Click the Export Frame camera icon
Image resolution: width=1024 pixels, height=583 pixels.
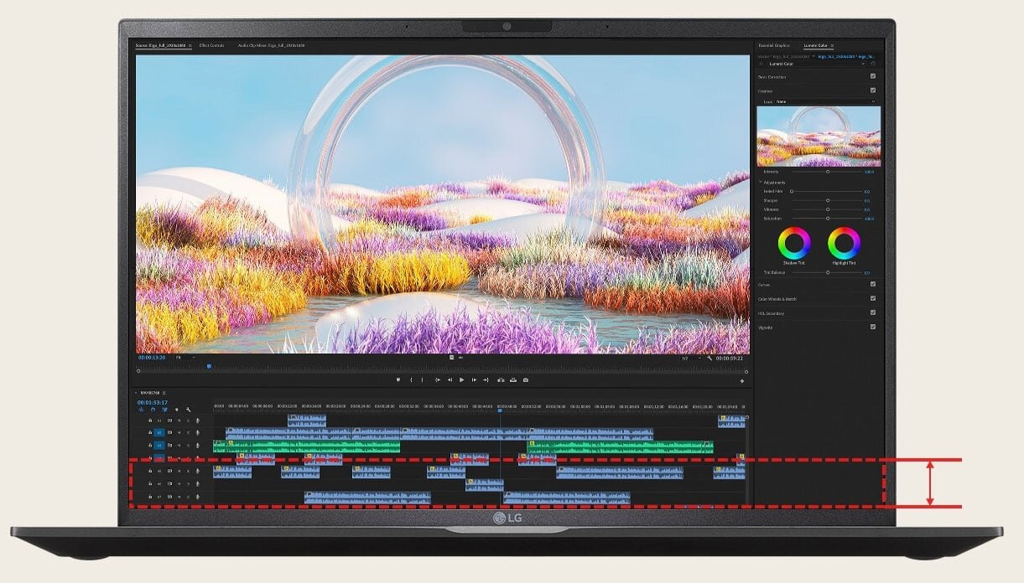(x=526, y=380)
